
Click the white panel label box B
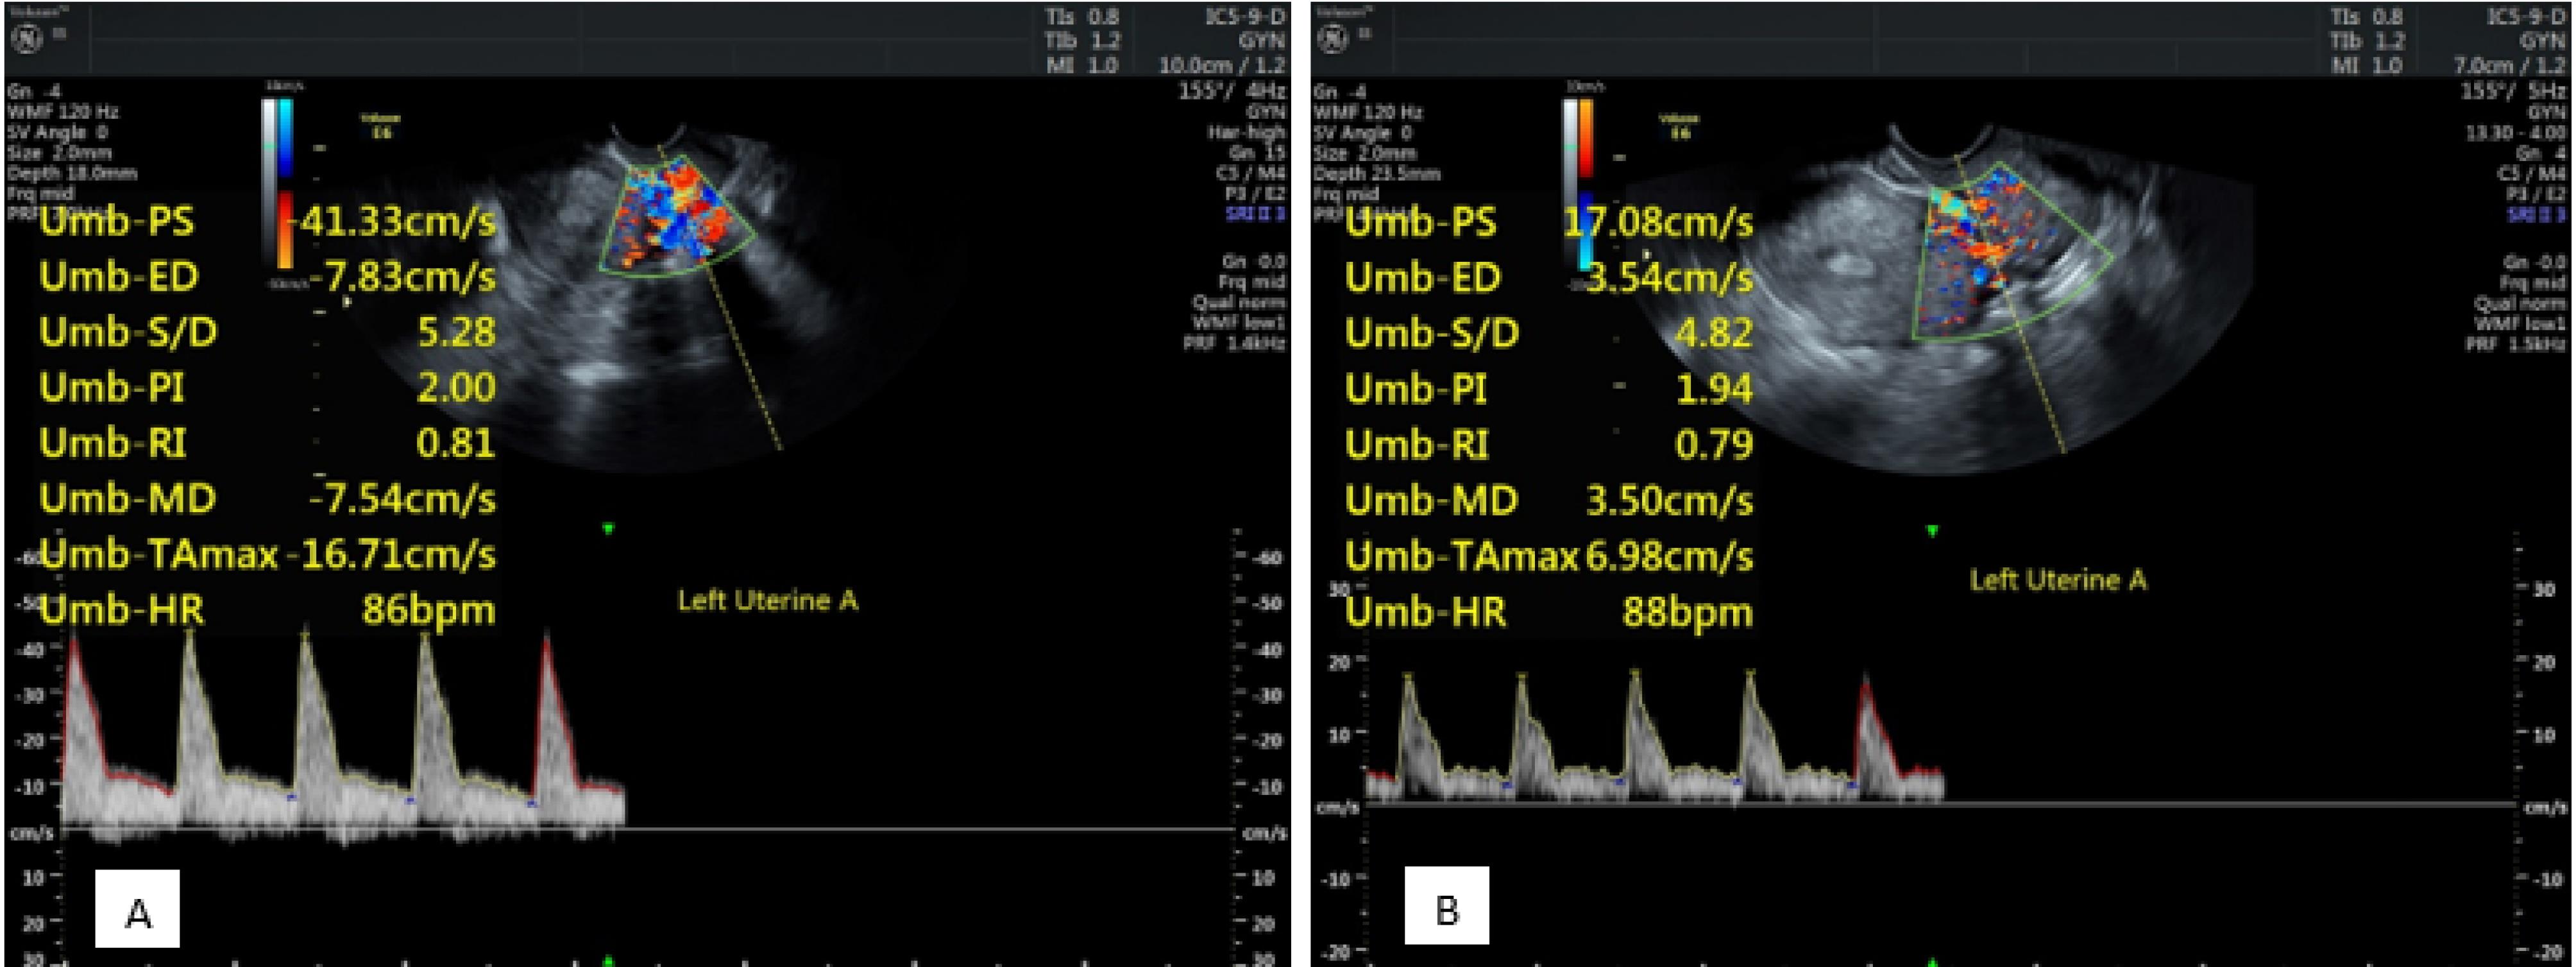1446,906
